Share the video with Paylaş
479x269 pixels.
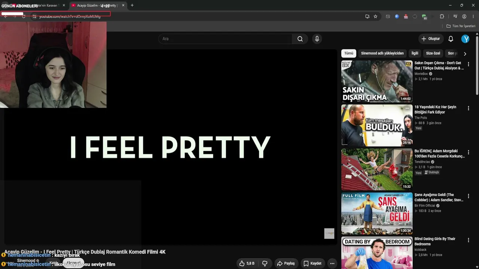pos(286,263)
